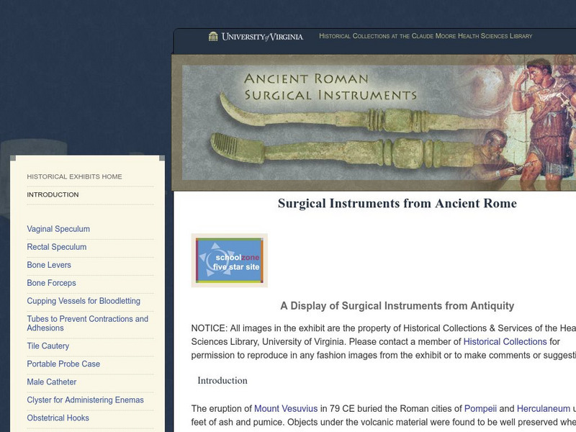Select the Introduction menu item

click(x=53, y=194)
